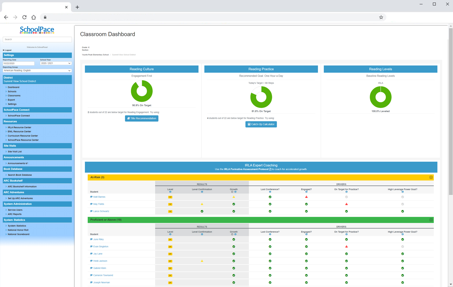Open Dashboard in District menu
The height and width of the screenshot is (287, 453).
tap(14, 87)
